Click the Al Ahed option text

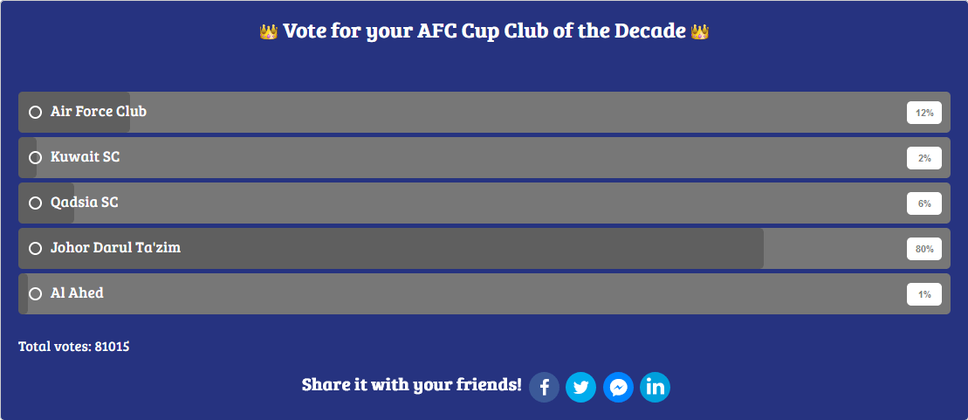[77, 293]
